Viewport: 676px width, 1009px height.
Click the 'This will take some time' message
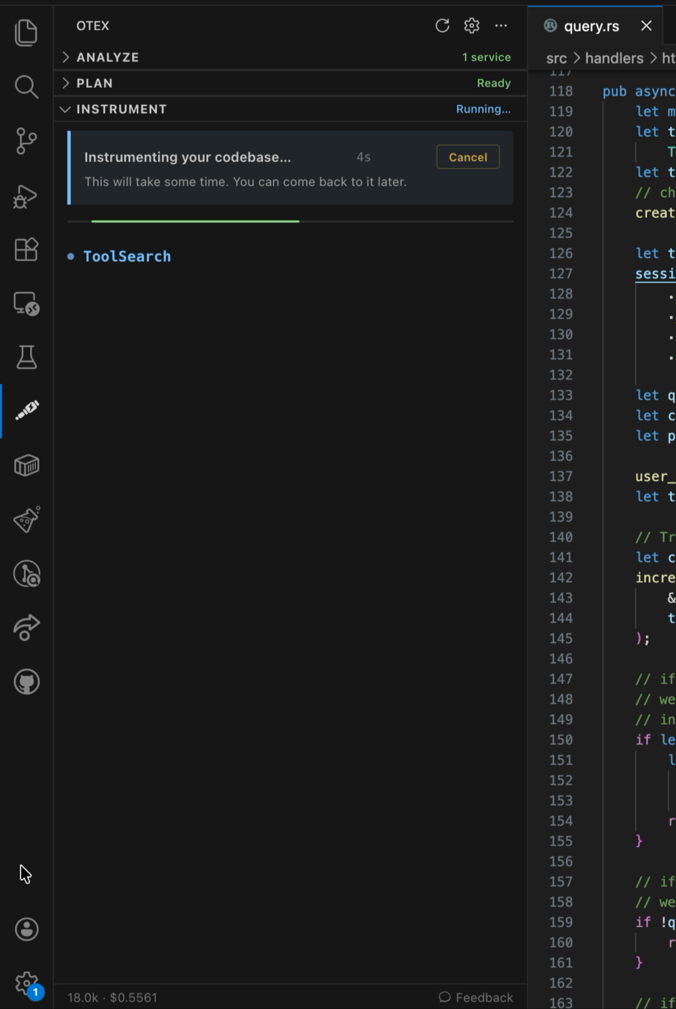[246, 182]
